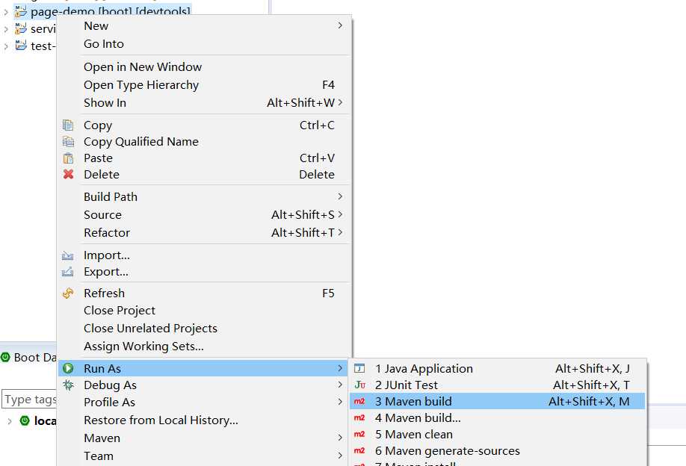Click the m2 icon beside Maven clean
Viewport: 686px width, 466px height.
point(359,435)
